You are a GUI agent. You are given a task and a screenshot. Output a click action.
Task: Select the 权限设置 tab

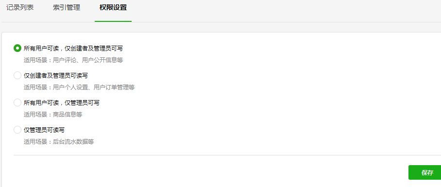[113, 8]
